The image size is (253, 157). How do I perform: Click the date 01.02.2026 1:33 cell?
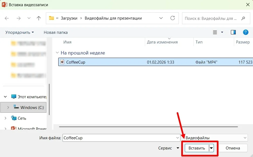click(x=160, y=62)
